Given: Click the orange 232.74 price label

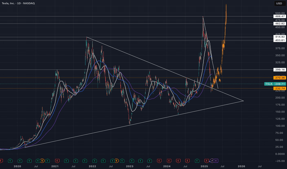Looking at the screenshot, I should coord(280,88).
